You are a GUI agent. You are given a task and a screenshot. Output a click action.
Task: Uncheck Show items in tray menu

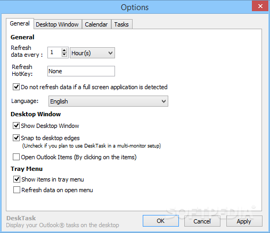pyautogui.click(x=17, y=179)
